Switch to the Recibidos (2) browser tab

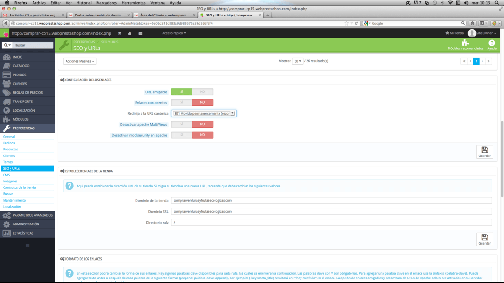pos(33,15)
